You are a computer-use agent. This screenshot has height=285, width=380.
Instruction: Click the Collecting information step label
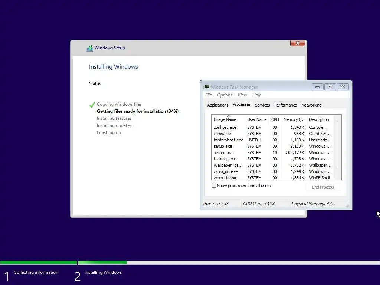[36, 272]
